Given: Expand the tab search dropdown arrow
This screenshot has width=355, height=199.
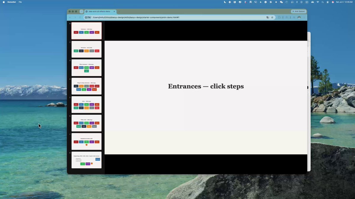Looking at the screenshot, I should point(82,11).
